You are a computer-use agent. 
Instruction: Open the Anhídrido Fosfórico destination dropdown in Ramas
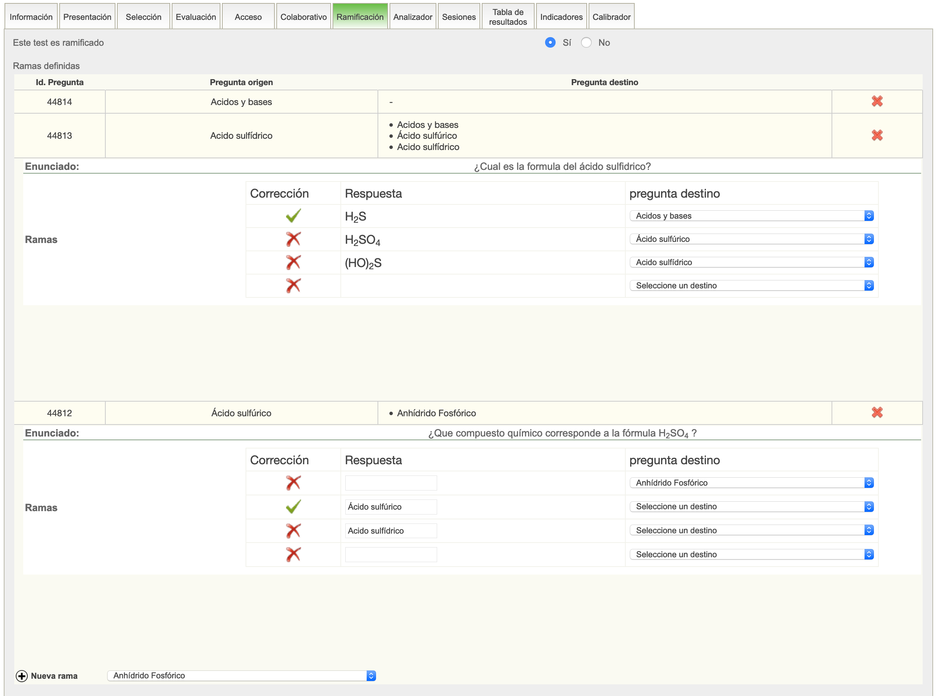(x=751, y=482)
